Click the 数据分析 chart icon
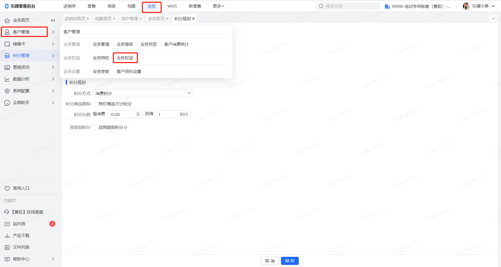 point(7,79)
